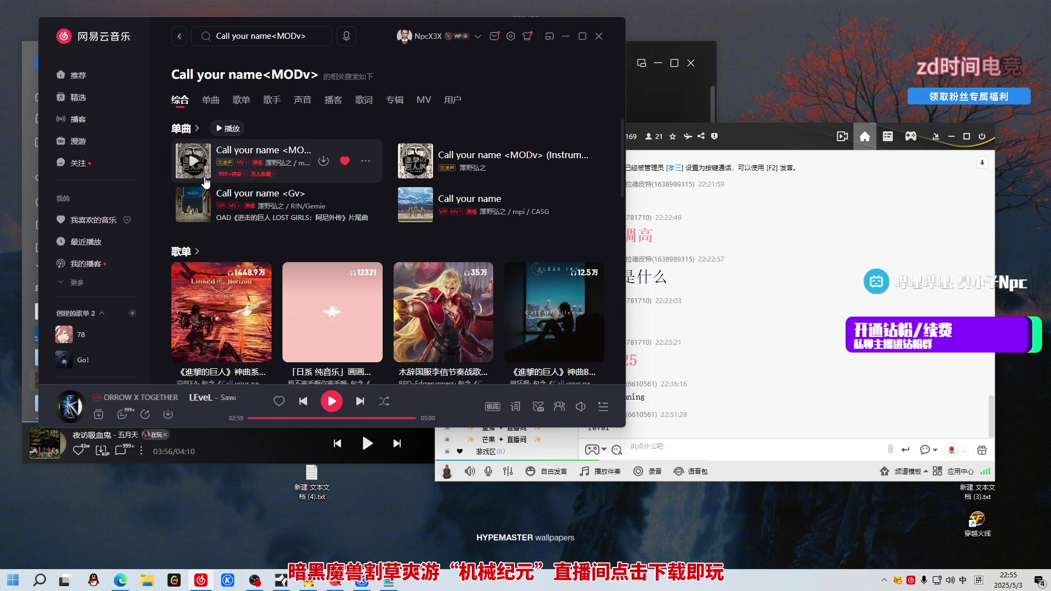1051x591 pixels.
Task: Play 夜访吸血鬼 in the background player
Action: (x=367, y=443)
